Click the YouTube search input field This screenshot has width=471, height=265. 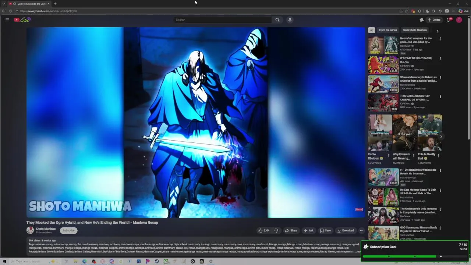222,20
